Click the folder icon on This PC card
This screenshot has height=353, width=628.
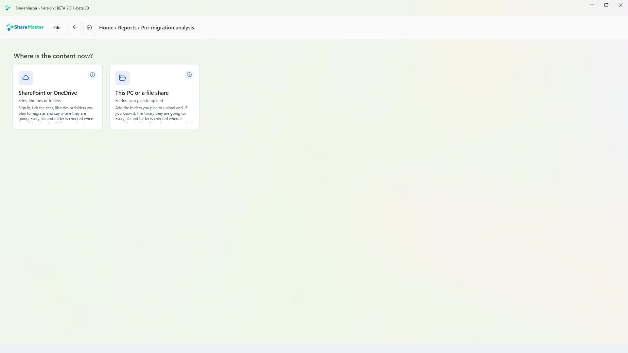(x=122, y=78)
